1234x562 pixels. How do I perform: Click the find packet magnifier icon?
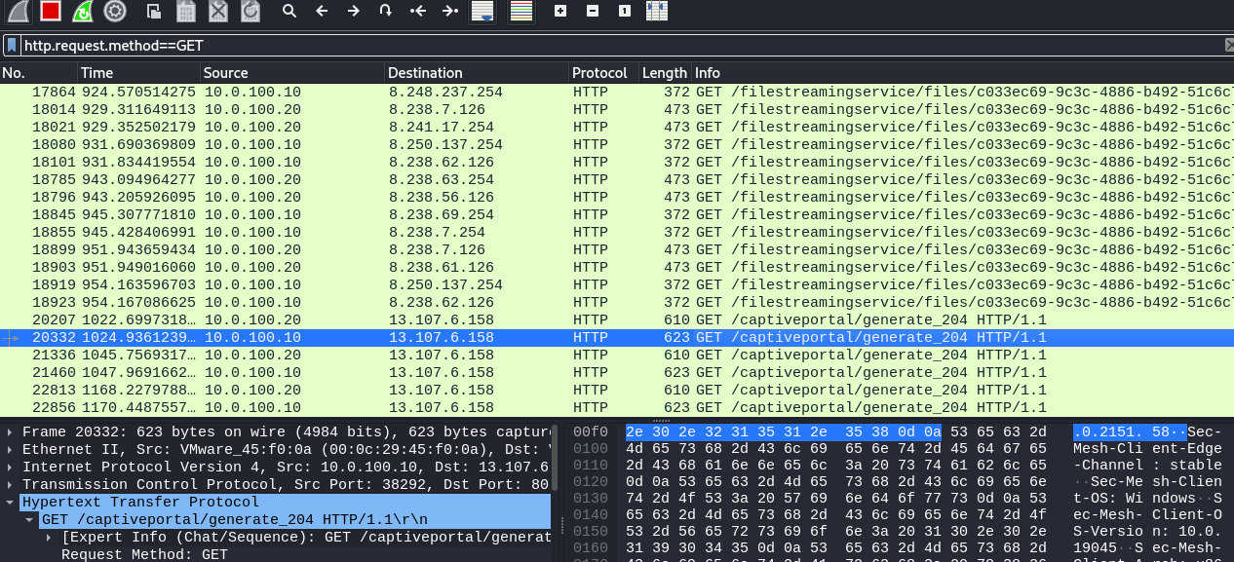pyautogui.click(x=289, y=11)
